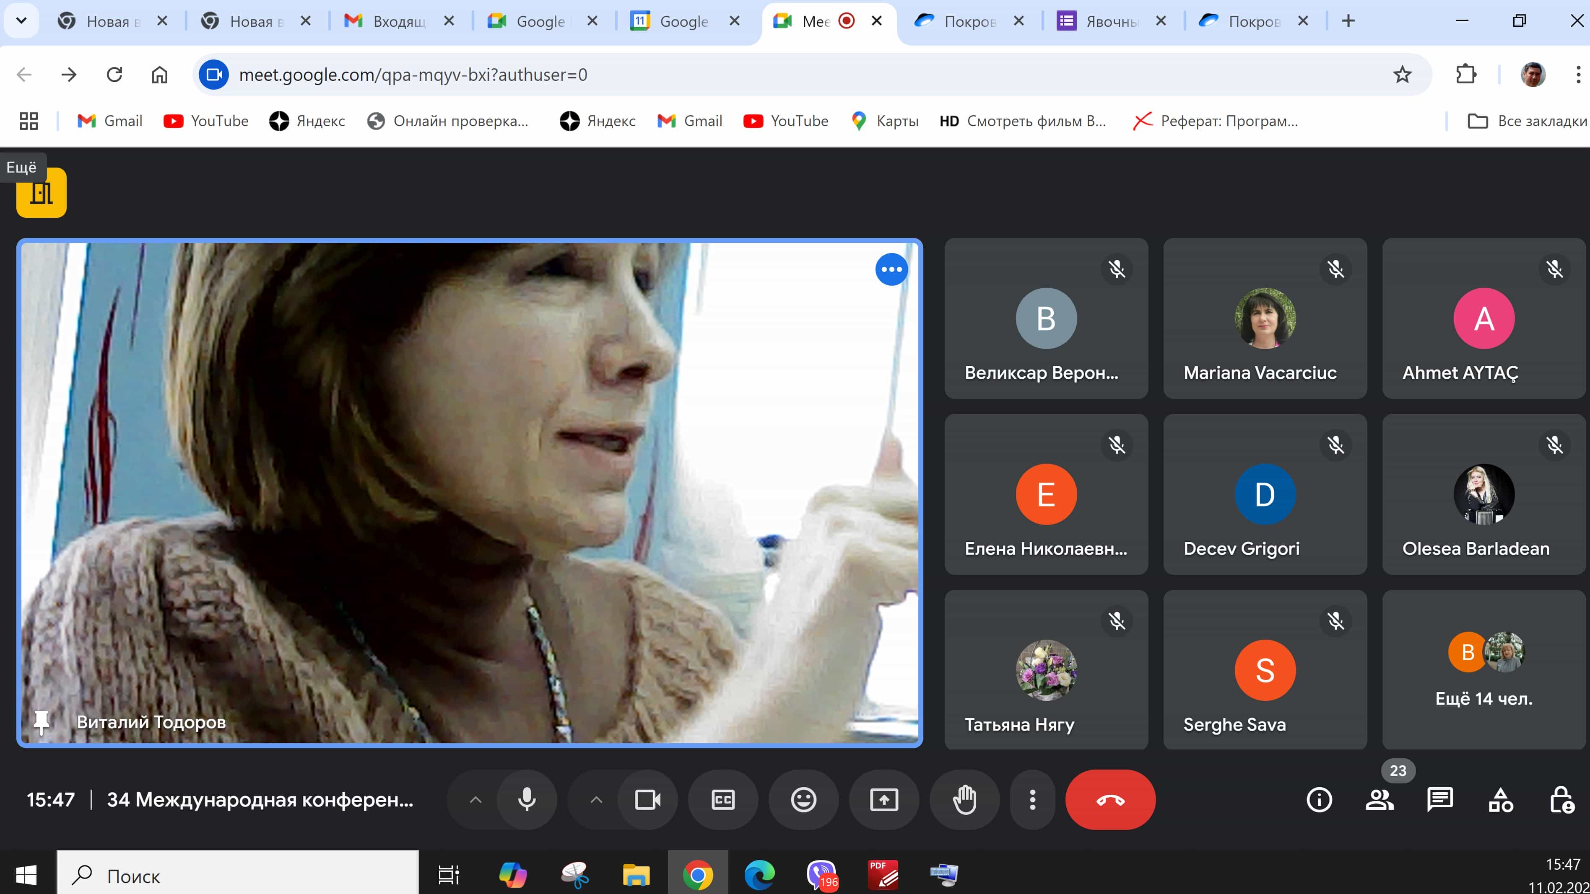
Task: Open host controls lock icon
Action: click(1561, 800)
